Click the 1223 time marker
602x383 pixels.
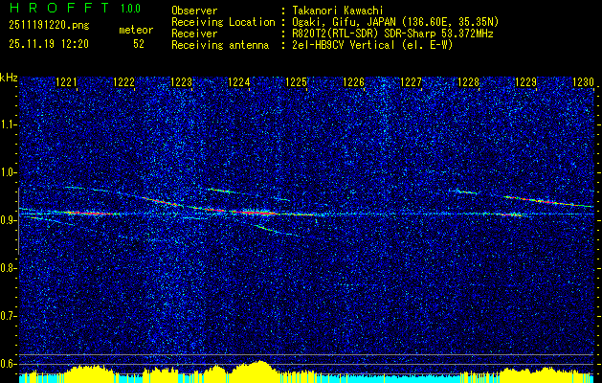(x=181, y=82)
